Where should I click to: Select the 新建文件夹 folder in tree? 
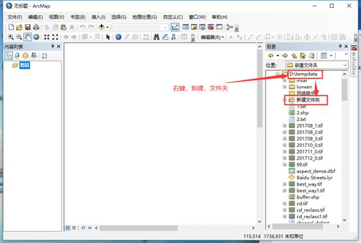click(308, 100)
